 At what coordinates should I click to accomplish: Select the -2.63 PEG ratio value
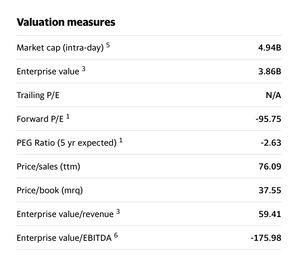pos(272,143)
